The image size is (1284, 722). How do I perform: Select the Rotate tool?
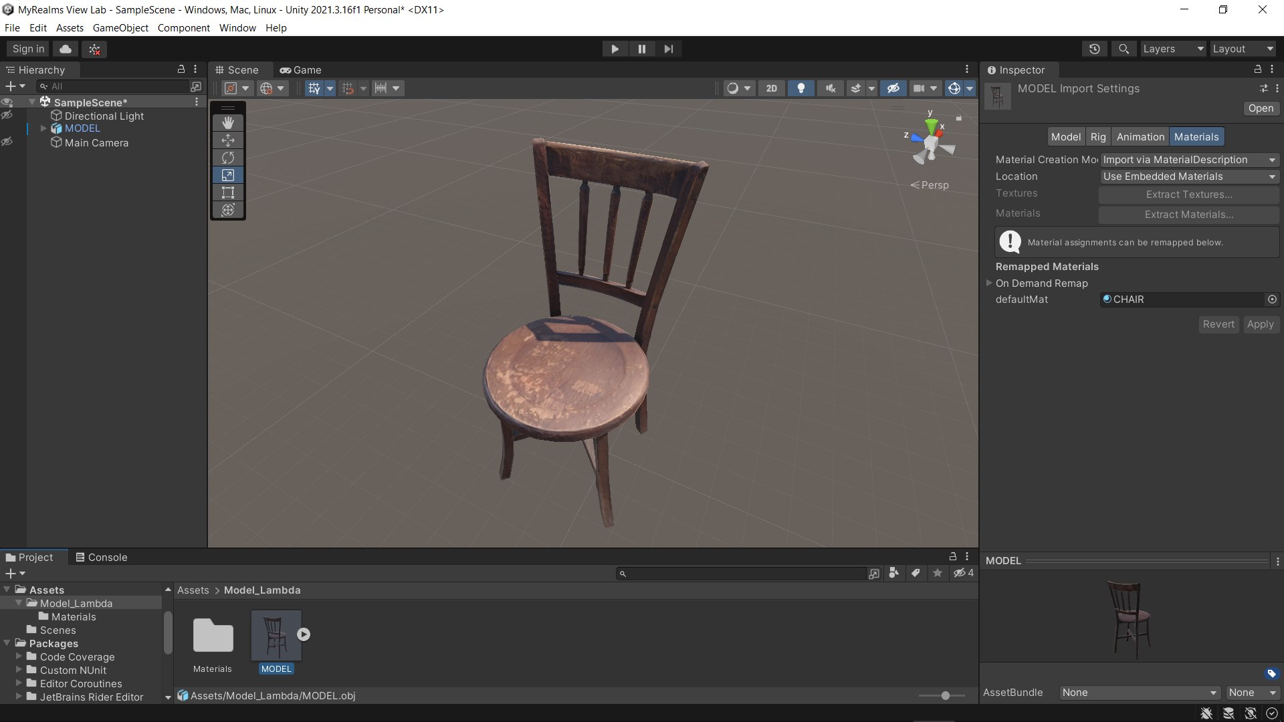coord(228,158)
